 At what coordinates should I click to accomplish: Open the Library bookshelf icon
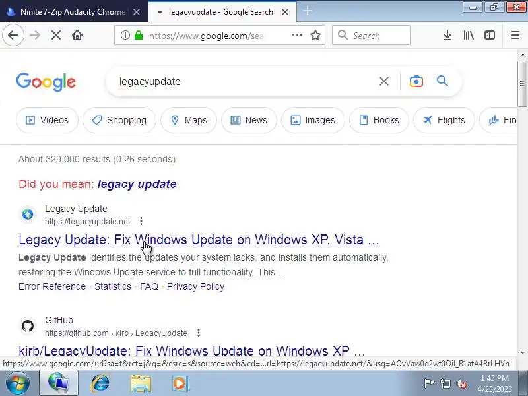click(x=469, y=35)
